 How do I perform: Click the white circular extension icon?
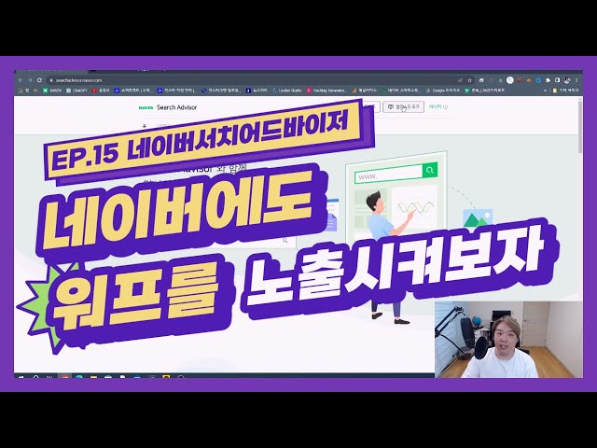tap(510, 80)
